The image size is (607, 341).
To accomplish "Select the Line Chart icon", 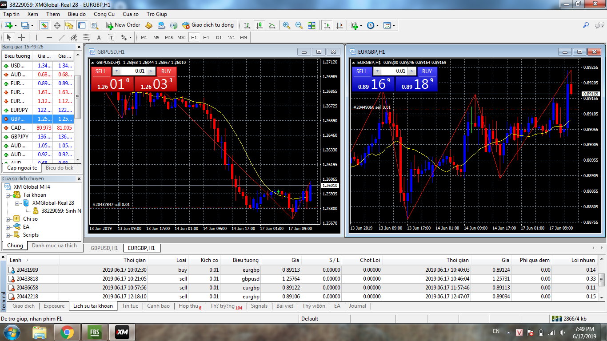I will [x=272, y=25].
